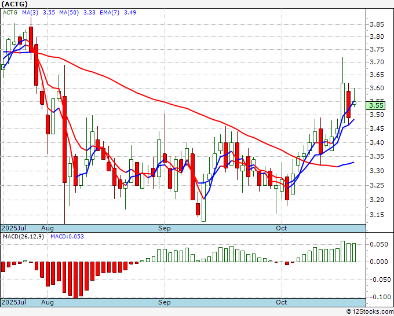Click Aug on the MACD date axis

[x=48, y=302]
